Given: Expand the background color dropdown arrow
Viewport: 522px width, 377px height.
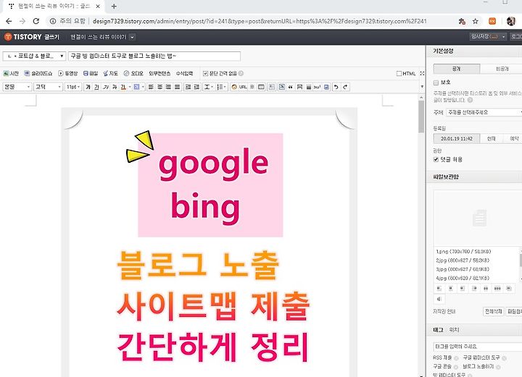Looking at the screenshot, I should pos(143,87).
